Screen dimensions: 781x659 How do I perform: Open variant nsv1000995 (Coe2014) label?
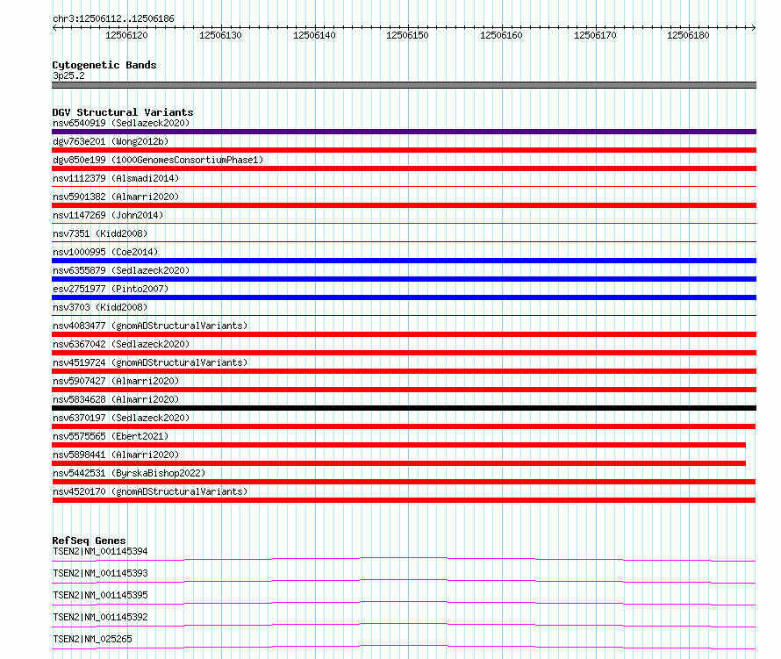105,252
